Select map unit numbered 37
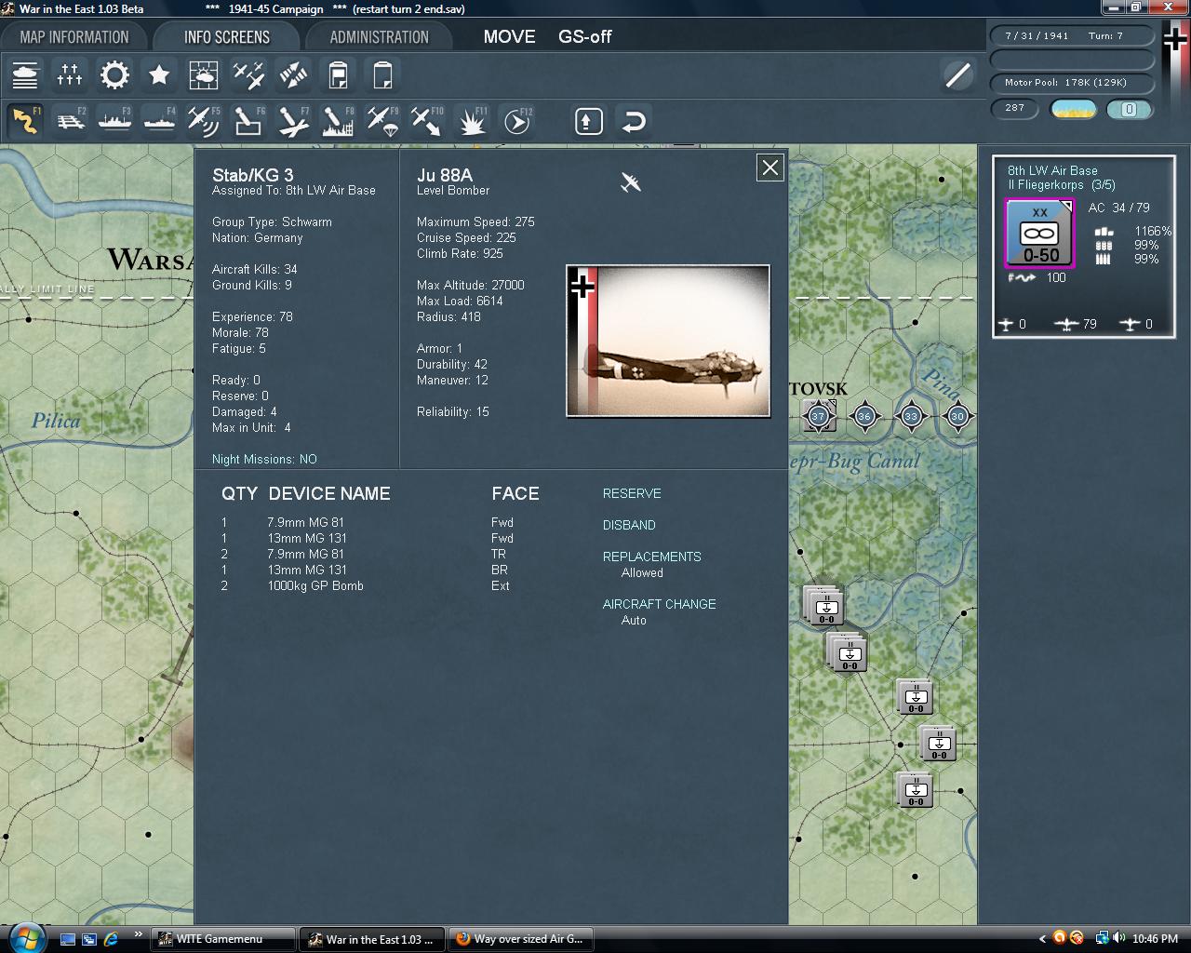This screenshot has height=953, width=1191. coord(819,415)
